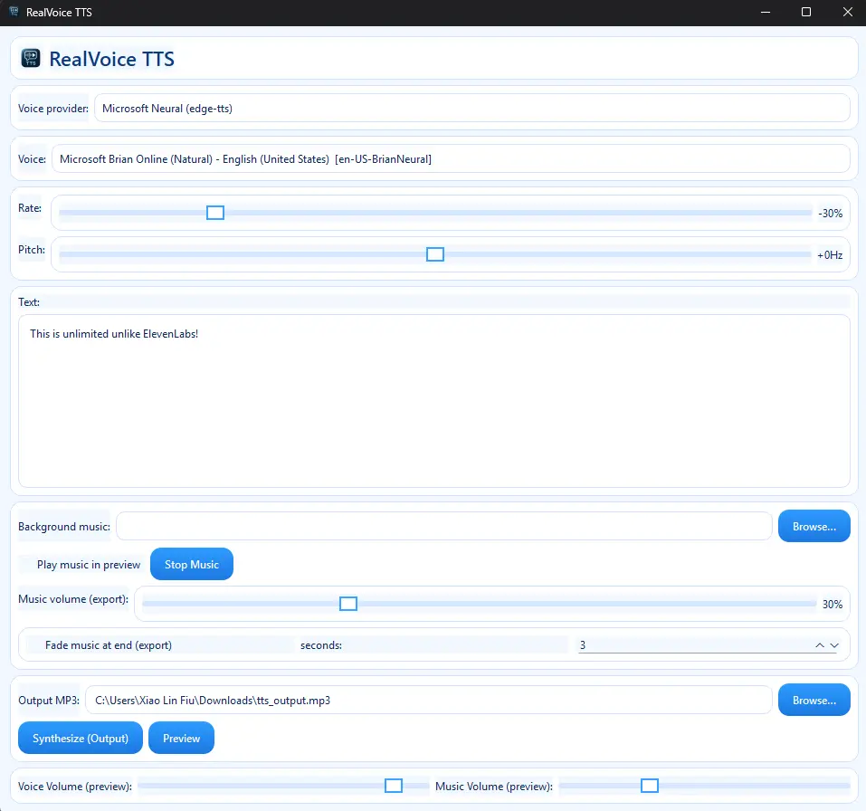Click the 'Background music:' label
Screen dimensions: 866x811
[x=64, y=527]
